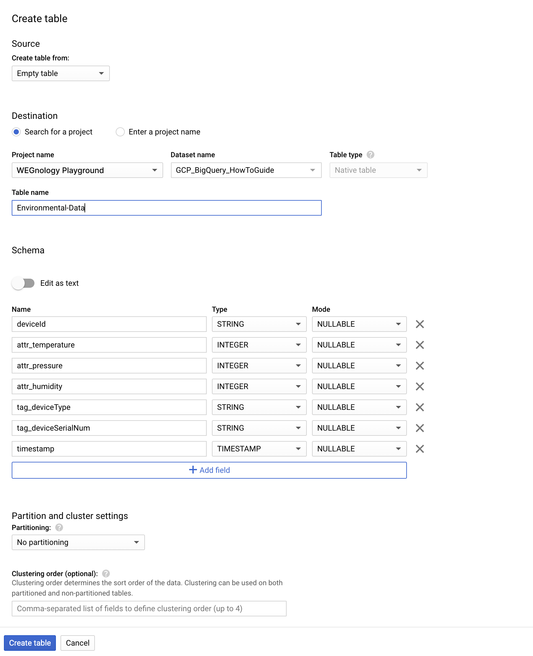Open the Native table type dropdown
This screenshot has width=533, height=656.
[378, 170]
